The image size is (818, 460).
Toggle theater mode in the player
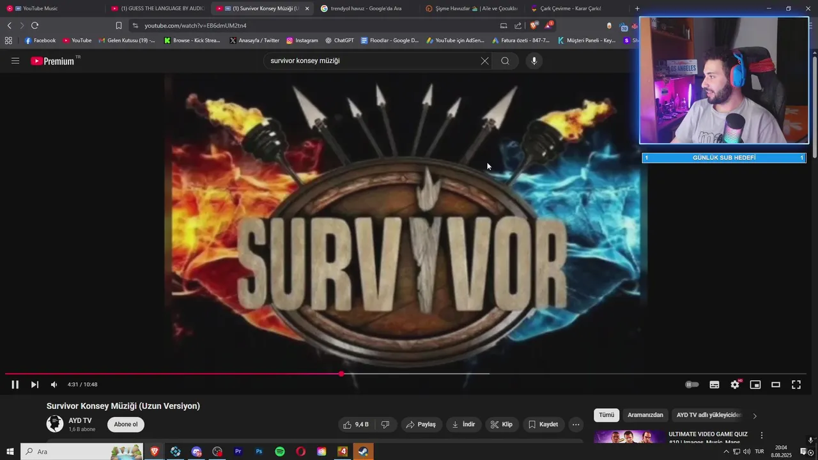click(x=776, y=385)
